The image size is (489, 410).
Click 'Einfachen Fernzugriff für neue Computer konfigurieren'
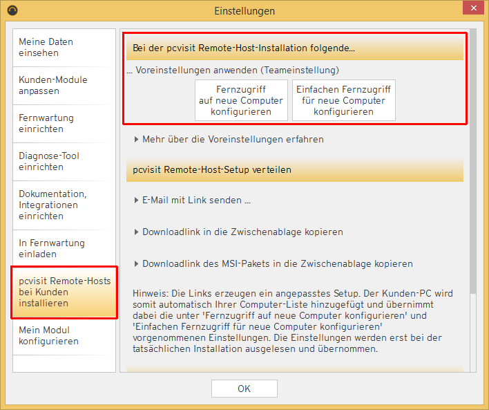point(344,101)
